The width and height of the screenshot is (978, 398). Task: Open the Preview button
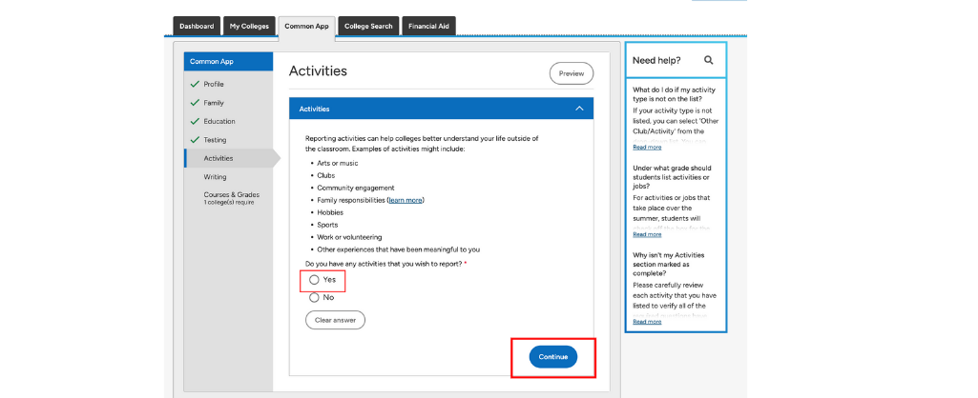pyautogui.click(x=572, y=73)
